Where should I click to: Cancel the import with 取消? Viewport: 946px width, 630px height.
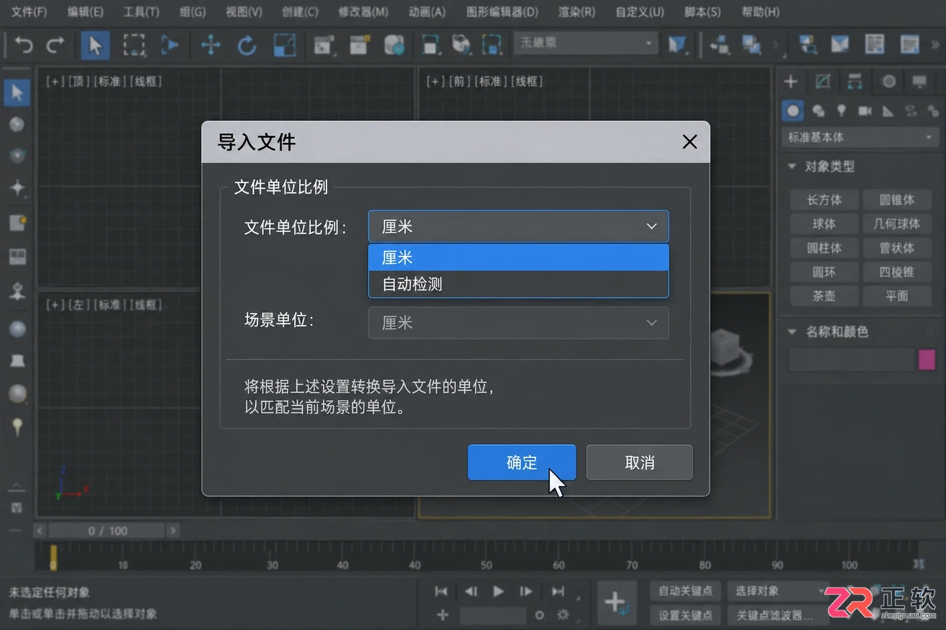[639, 462]
